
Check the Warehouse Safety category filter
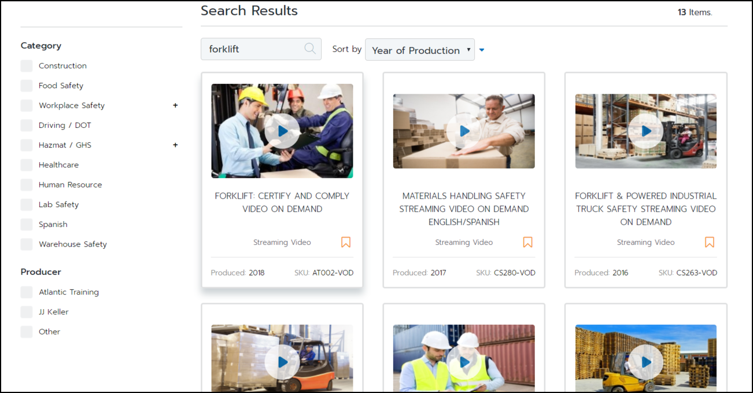click(x=27, y=244)
